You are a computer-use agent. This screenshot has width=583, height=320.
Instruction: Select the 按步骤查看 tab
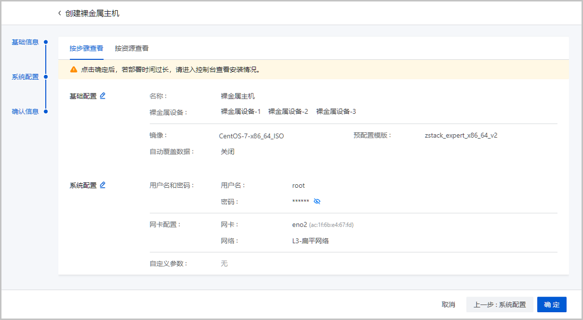click(86, 49)
